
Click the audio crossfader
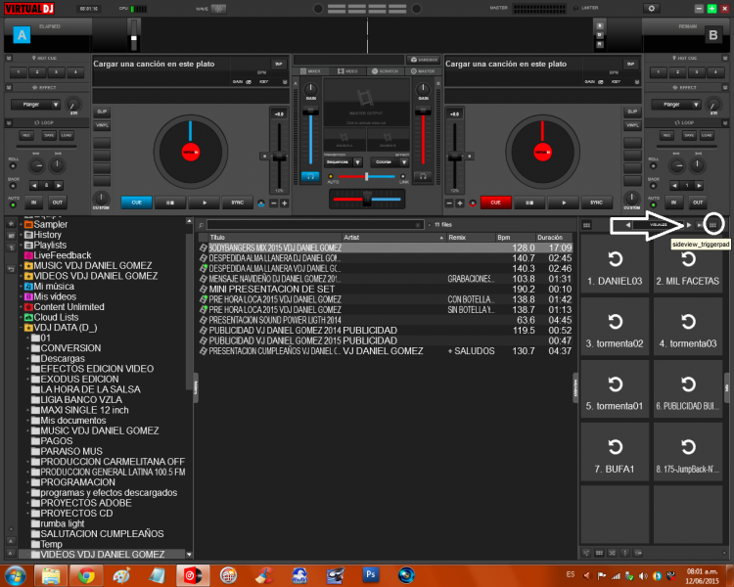(x=367, y=199)
